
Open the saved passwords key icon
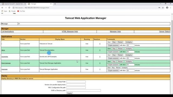(159, 8)
